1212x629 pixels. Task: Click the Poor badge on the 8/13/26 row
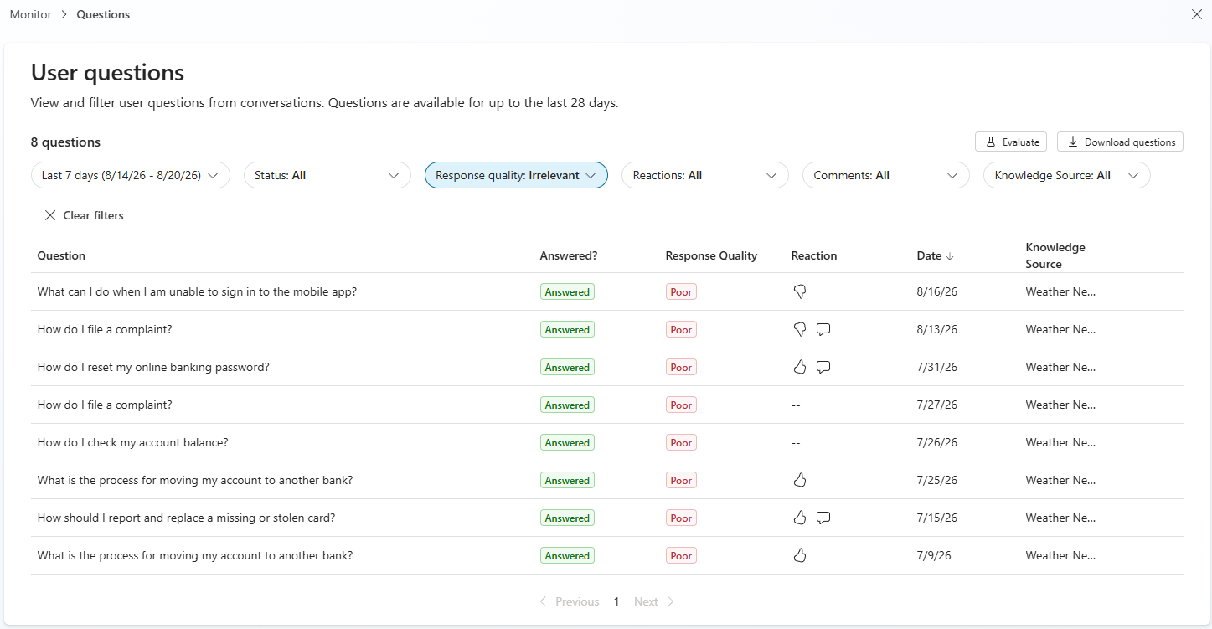pos(681,330)
